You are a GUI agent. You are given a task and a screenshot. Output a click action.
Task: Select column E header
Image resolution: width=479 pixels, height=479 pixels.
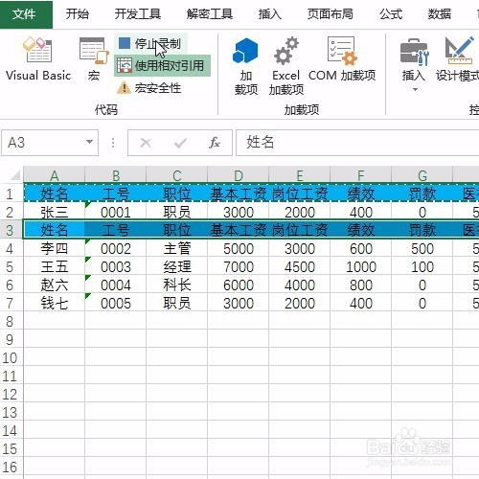coord(300,175)
